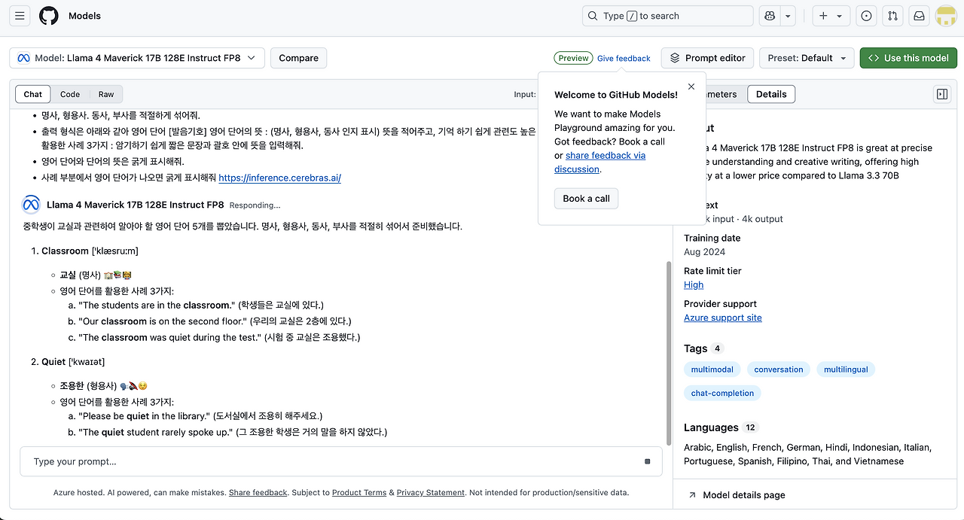This screenshot has width=964, height=520.
Task: Open the Prompt editor
Action: 707,58
